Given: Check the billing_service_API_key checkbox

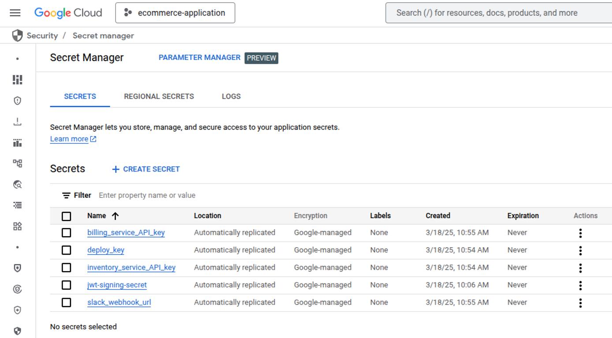Looking at the screenshot, I should click(x=66, y=232).
